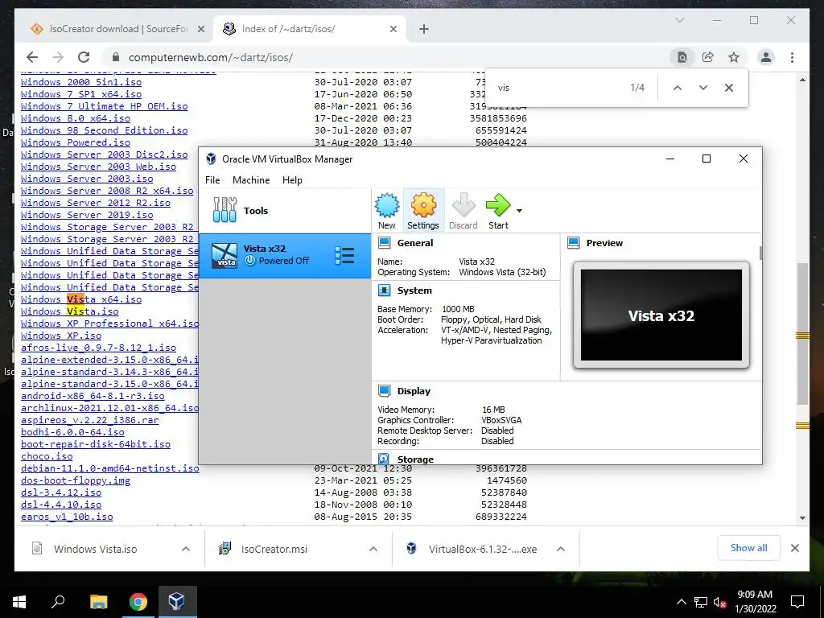Viewport: 824px width, 618px height.
Task: Open the Help menu in VirtualBox
Action: pyautogui.click(x=292, y=180)
